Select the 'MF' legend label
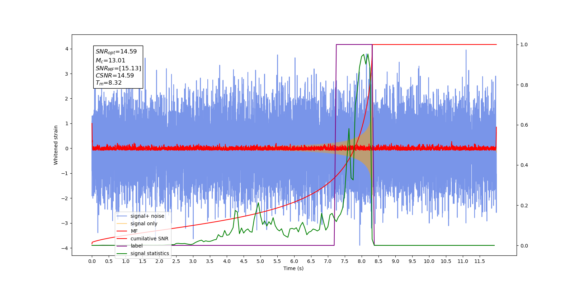This screenshot has height=287, width=574. point(134,231)
